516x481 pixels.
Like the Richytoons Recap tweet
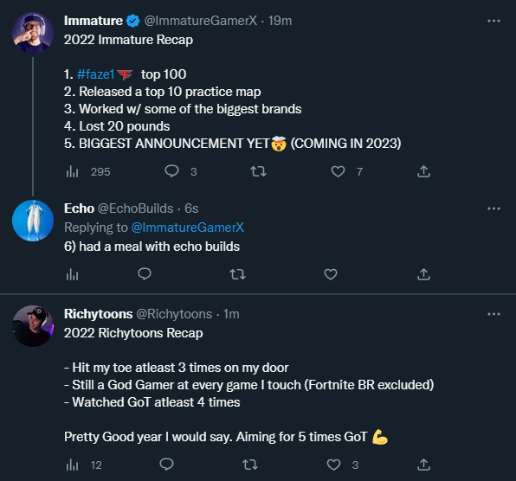coord(333,465)
